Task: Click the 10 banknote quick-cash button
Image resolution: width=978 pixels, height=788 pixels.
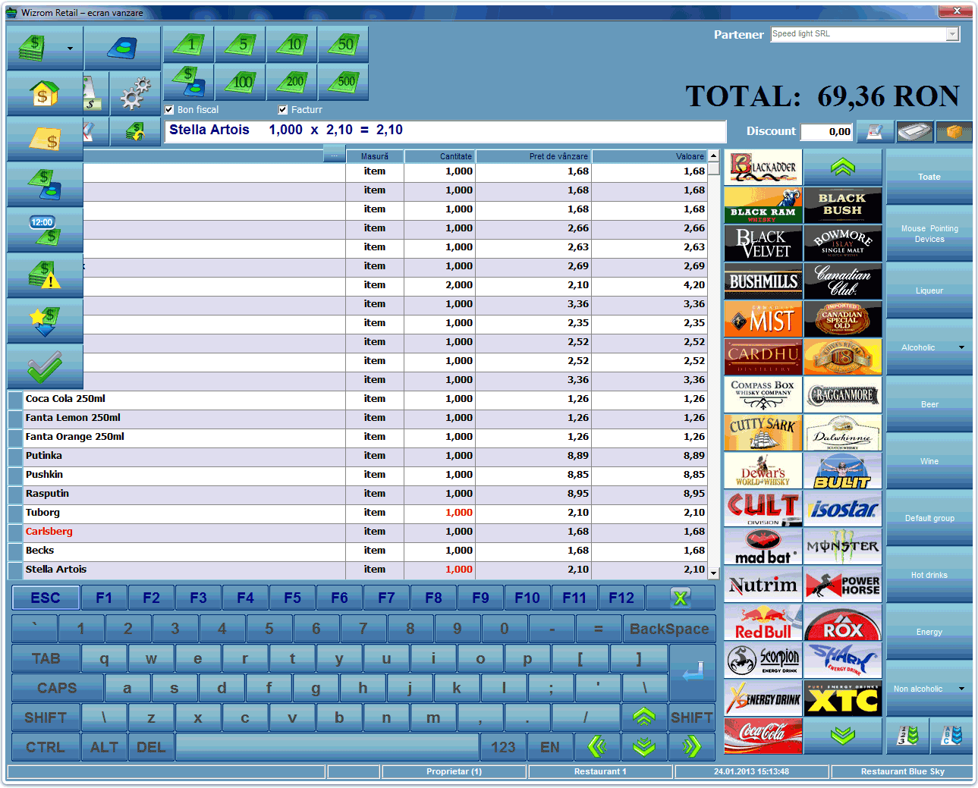Action: [x=292, y=45]
